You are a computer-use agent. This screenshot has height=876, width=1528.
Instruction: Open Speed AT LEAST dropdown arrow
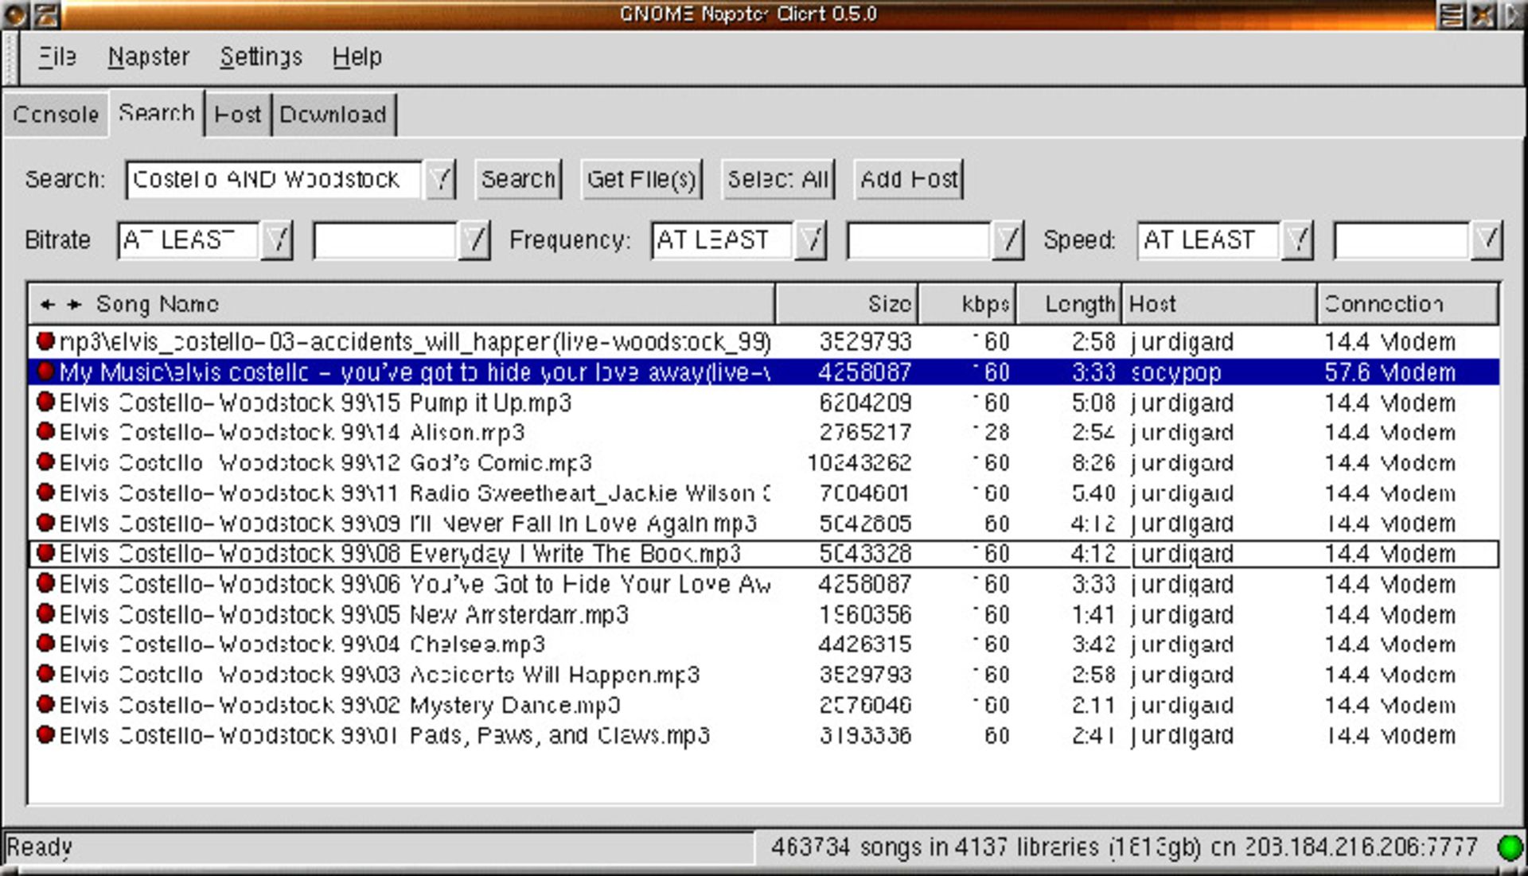(x=1297, y=239)
